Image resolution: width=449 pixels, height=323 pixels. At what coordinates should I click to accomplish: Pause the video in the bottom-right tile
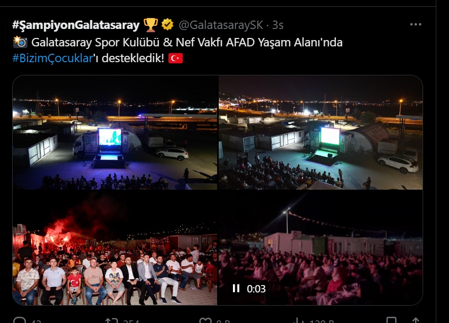(236, 288)
